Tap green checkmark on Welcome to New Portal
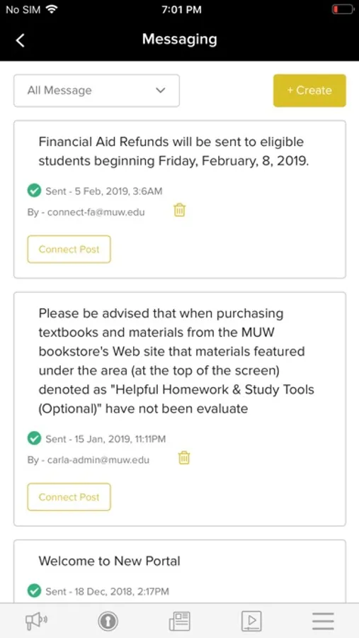 click(x=34, y=591)
